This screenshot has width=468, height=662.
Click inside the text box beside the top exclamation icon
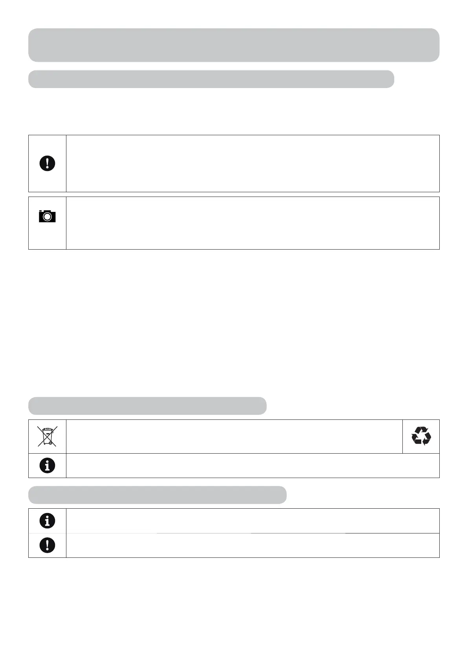tap(252, 164)
